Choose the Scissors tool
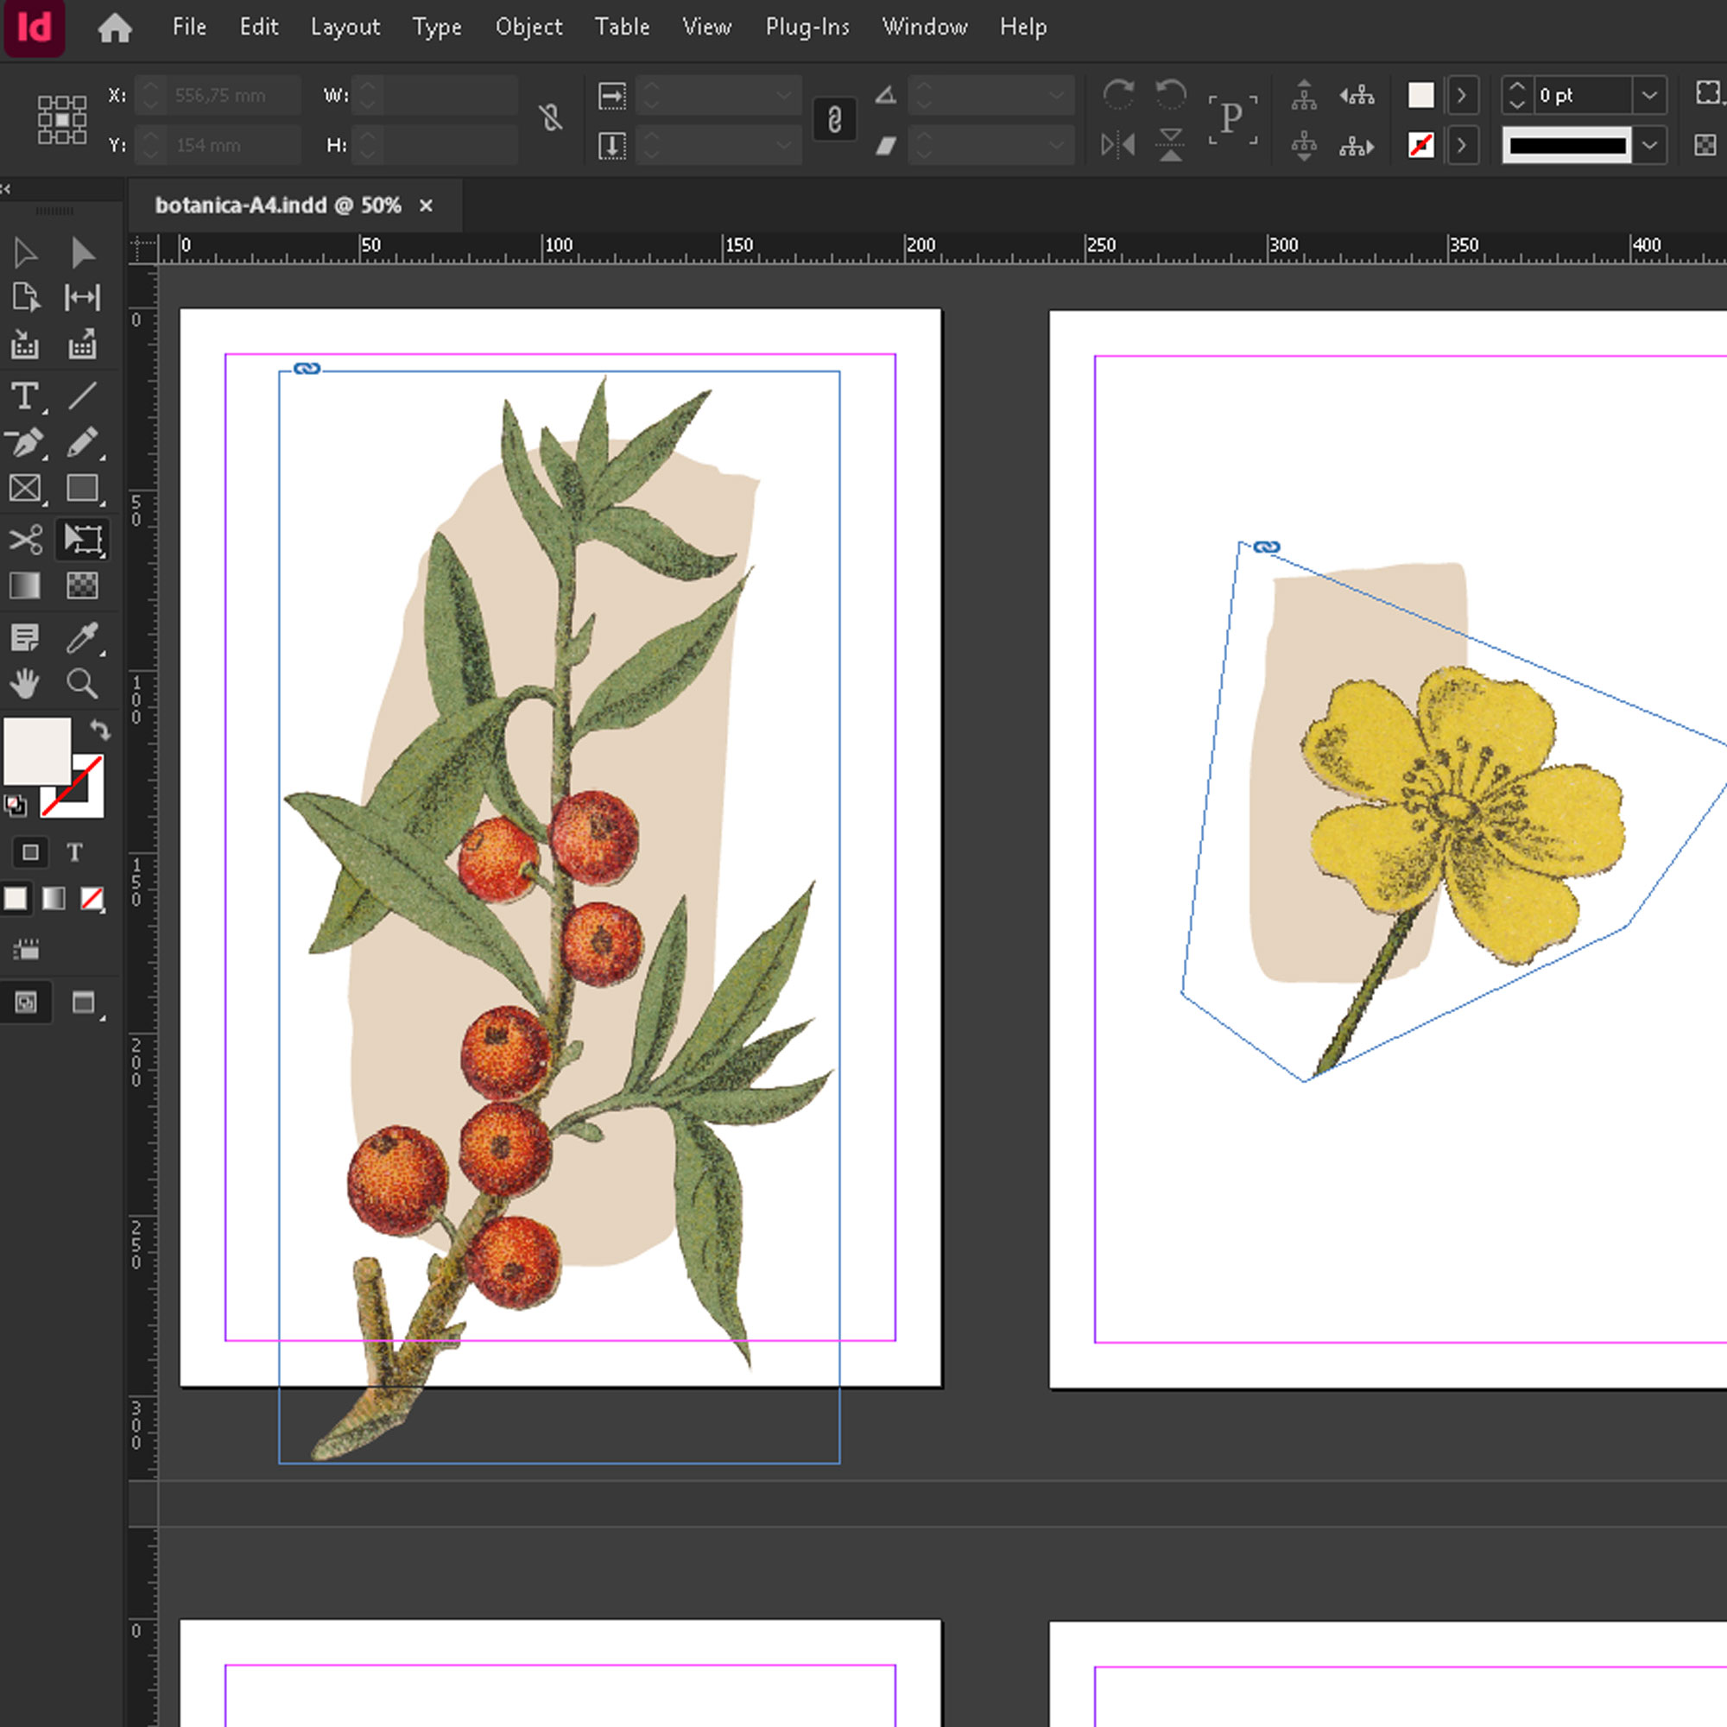1727x1727 pixels. click(25, 539)
